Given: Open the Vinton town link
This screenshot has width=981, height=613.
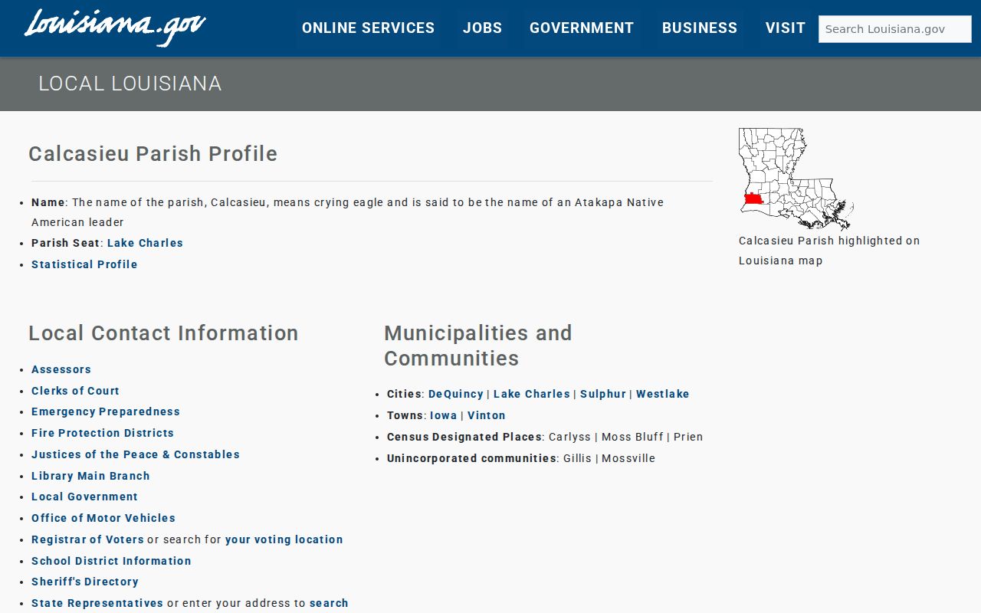Looking at the screenshot, I should pyautogui.click(x=487, y=415).
